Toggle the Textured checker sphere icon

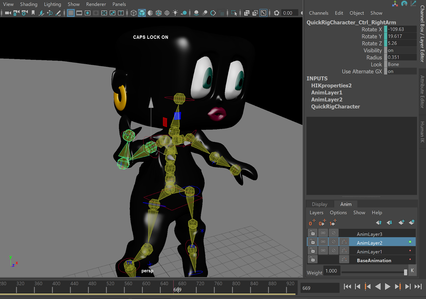coord(167,13)
